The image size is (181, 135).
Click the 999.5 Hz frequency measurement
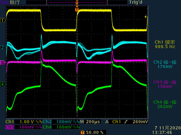165,46
